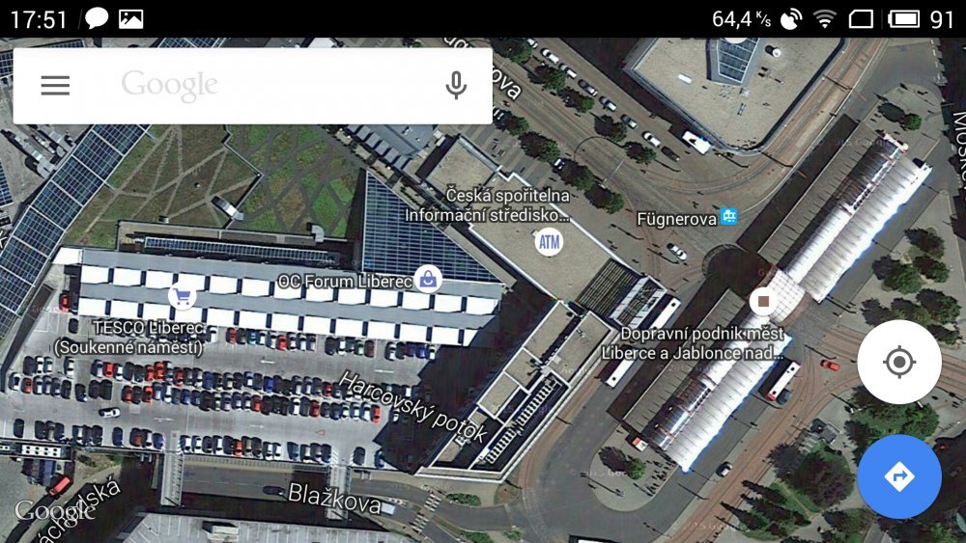Viewport: 966px width, 543px height.
Task: Select the Dopravní podnik place marker
Action: pos(763,301)
